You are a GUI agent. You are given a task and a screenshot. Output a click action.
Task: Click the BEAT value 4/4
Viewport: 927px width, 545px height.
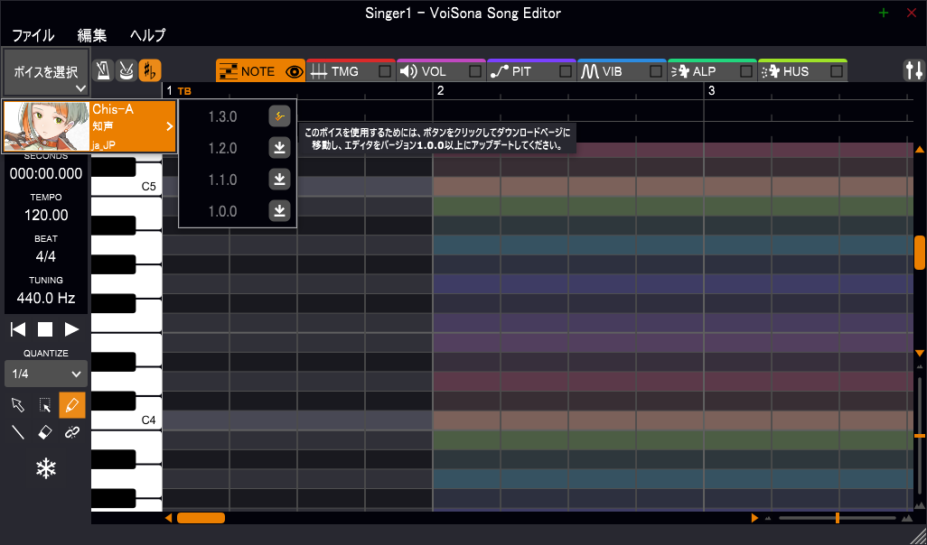tap(46, 256)
